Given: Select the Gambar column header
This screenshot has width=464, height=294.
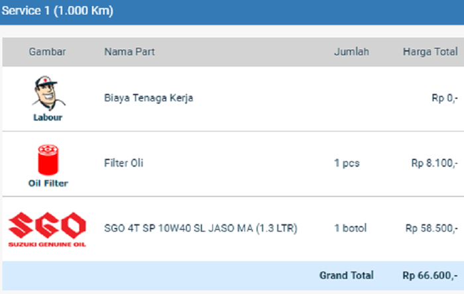Looking at the screenshot, I should tap(47, 52).
